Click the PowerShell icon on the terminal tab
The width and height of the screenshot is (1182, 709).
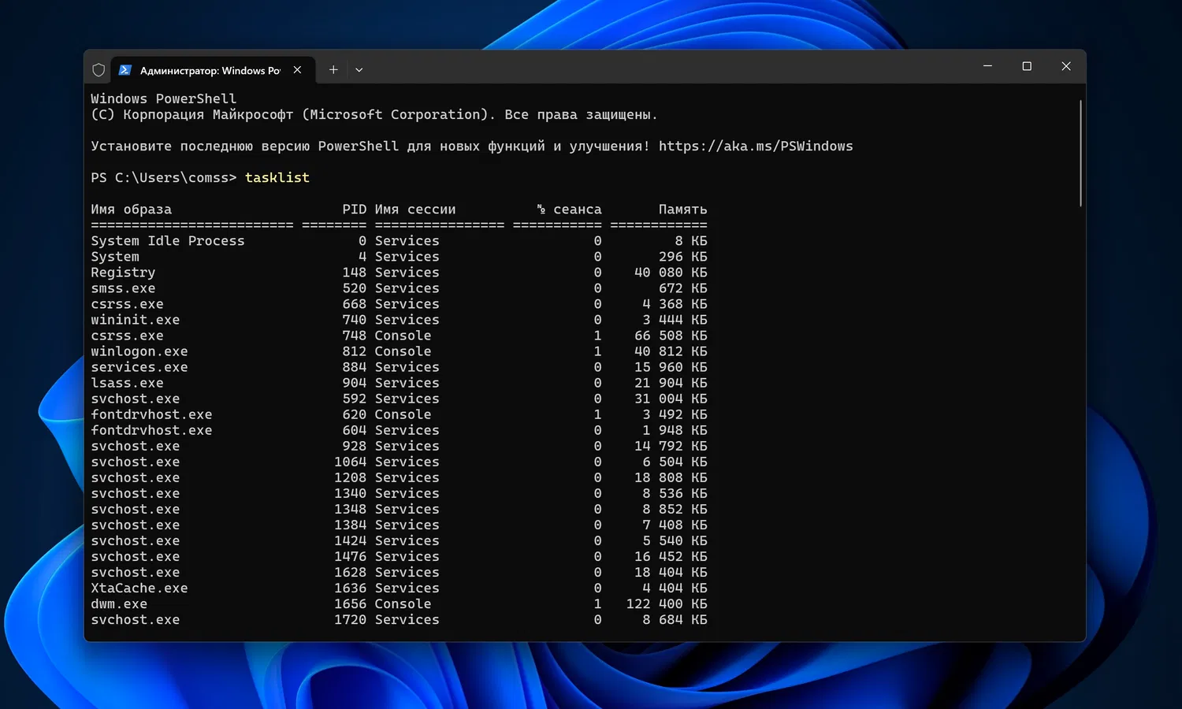[125, 70]
